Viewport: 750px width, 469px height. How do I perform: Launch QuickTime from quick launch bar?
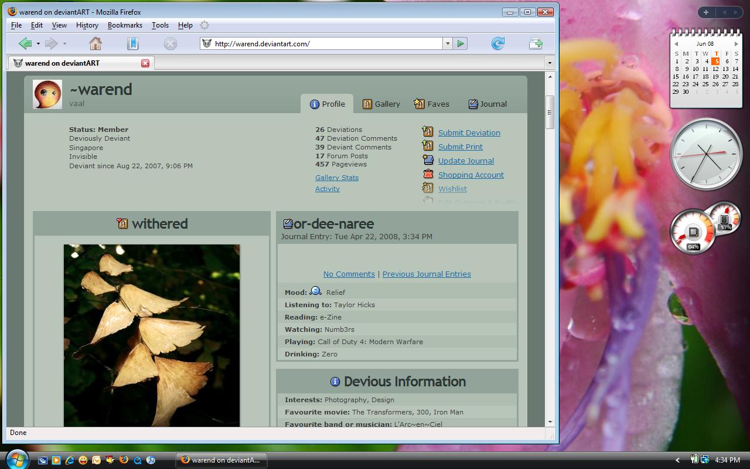137,461
